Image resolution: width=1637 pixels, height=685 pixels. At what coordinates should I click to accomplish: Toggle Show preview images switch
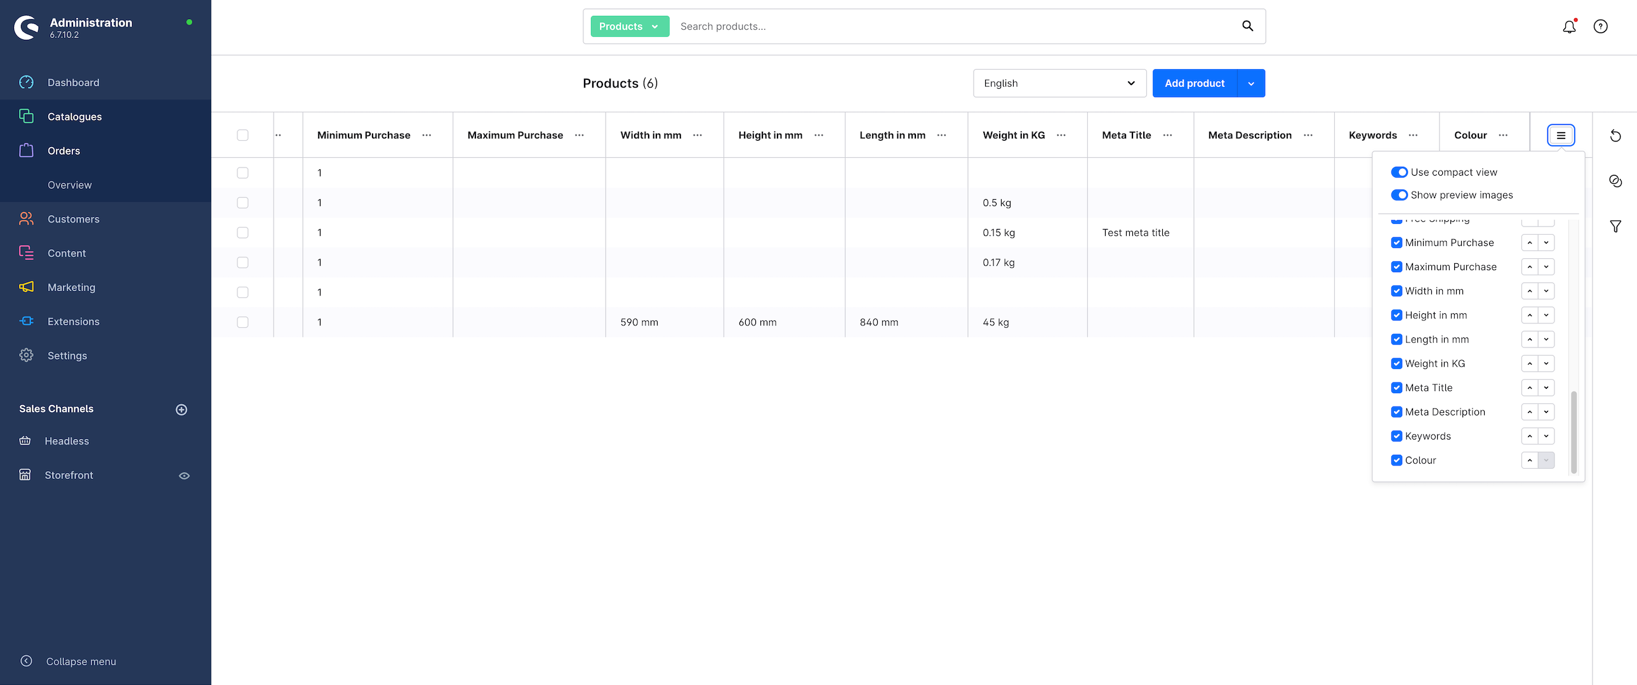coord(1399,195)
